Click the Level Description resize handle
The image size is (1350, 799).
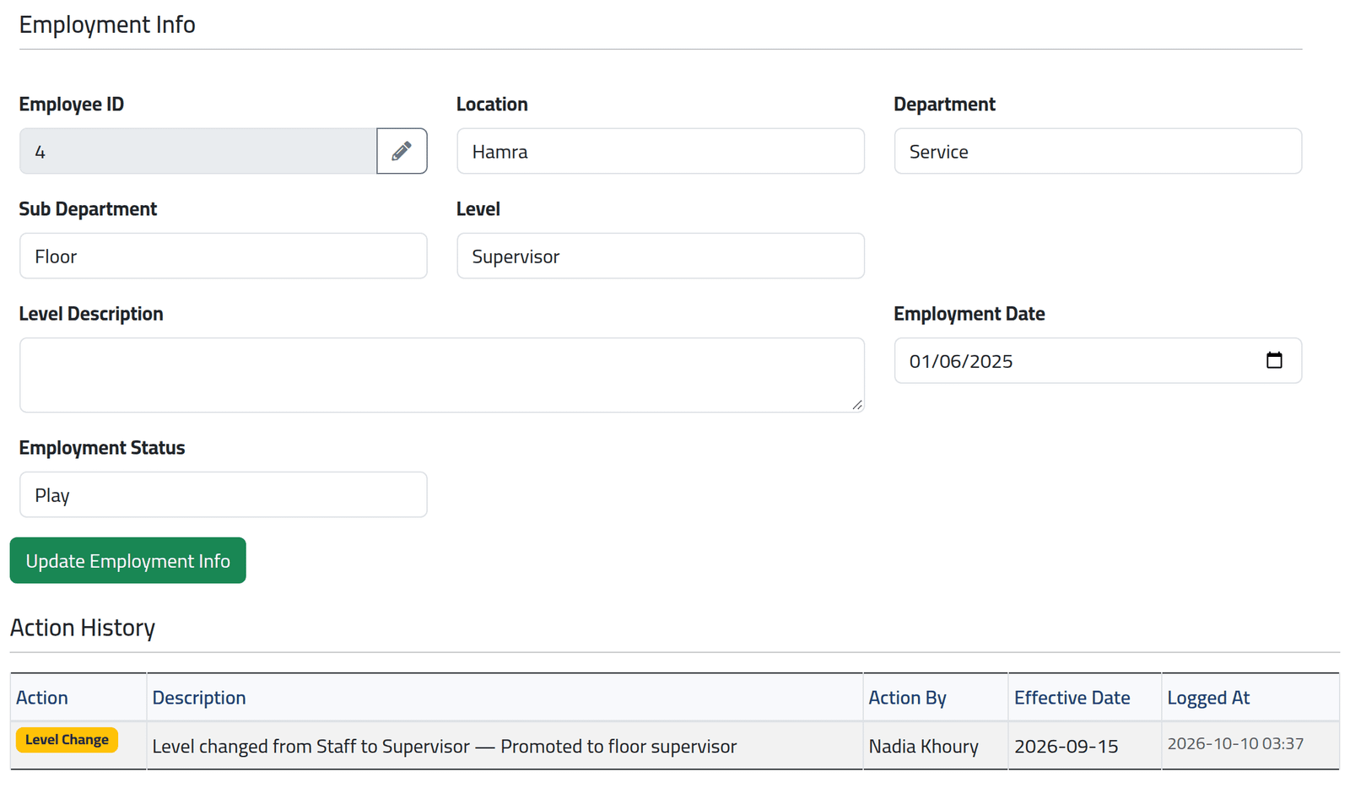[857, 405]
